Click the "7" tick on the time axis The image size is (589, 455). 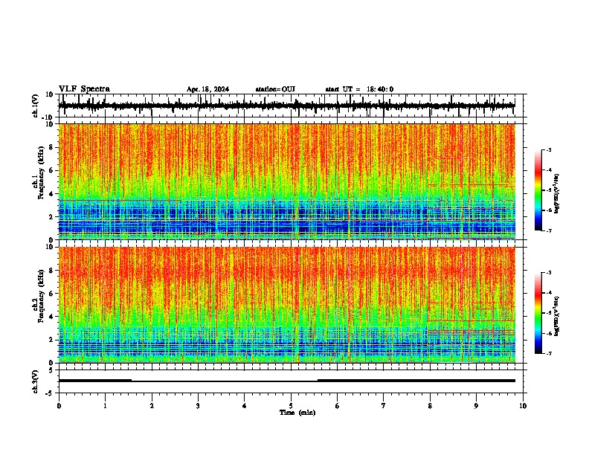tap(384, 406)
